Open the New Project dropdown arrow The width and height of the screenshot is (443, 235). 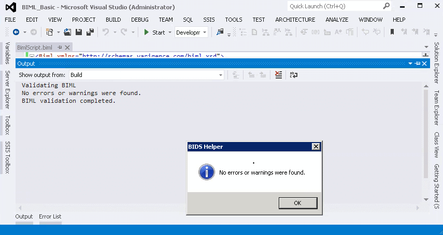[x=58, y=33]
